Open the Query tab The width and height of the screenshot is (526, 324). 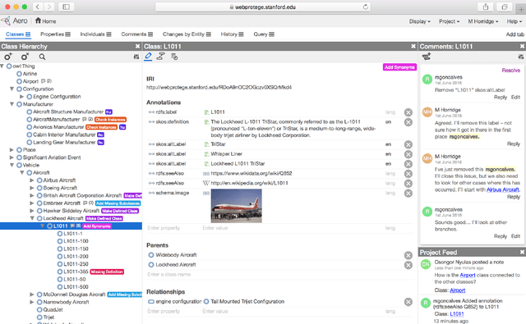(x=264, y=34)
